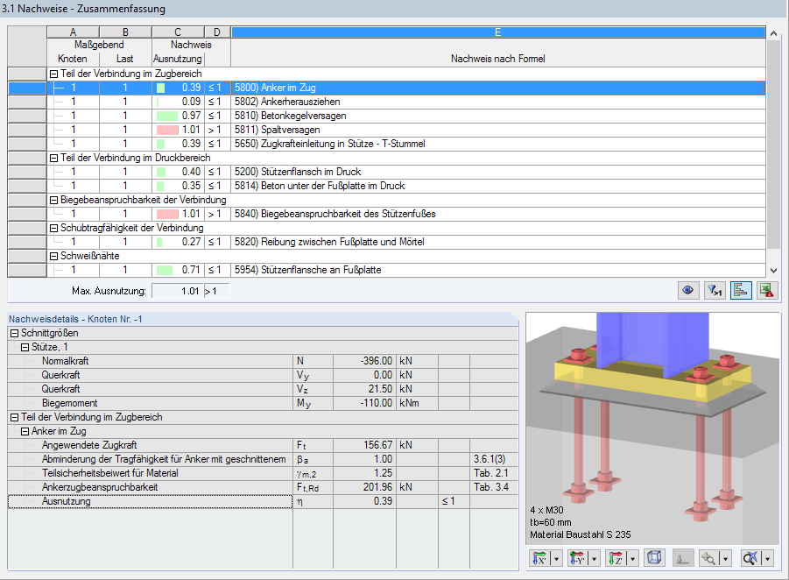This screenshot has height=580, width=789.
Task: Set view in -Y' direction
Action: (578, 558)
